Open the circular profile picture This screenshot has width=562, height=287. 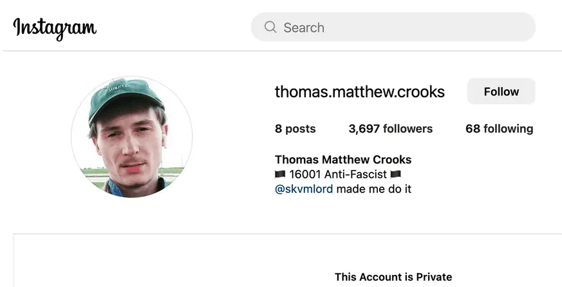pos(131,136)
